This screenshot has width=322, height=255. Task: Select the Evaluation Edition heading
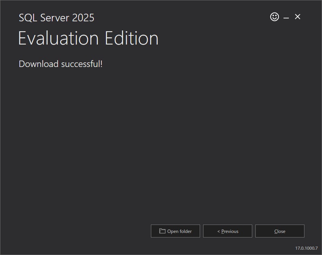88,38
